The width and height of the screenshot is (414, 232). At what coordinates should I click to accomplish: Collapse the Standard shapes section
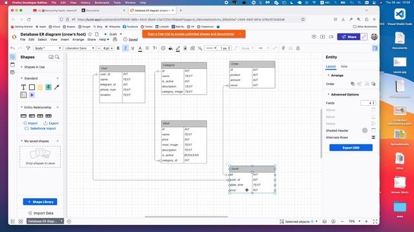[21, 79]
